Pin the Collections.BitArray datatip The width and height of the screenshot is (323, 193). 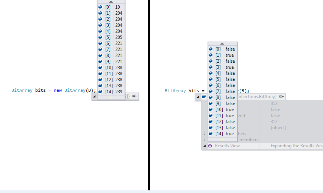281,96
